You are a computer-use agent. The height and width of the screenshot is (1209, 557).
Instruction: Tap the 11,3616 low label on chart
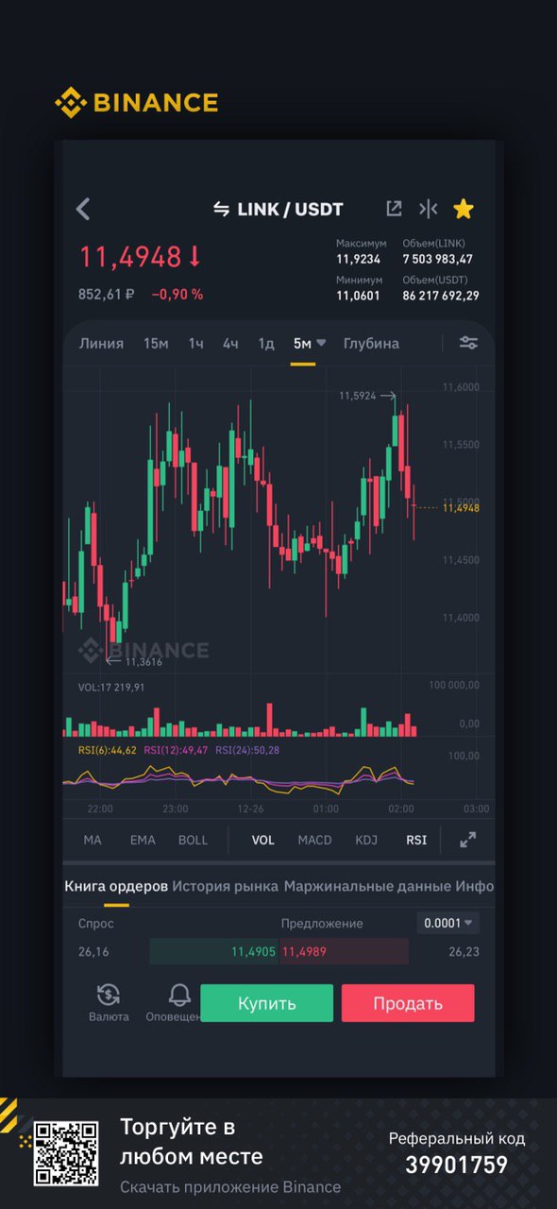tap(143, 662)
